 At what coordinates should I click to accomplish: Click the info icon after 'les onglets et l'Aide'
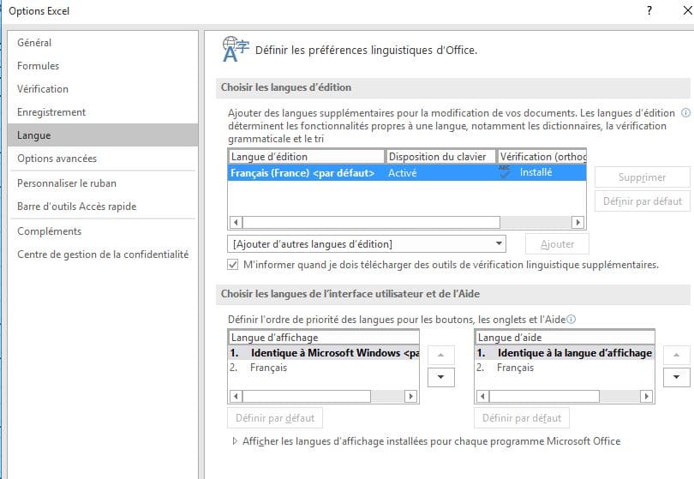tap(571, 319)
